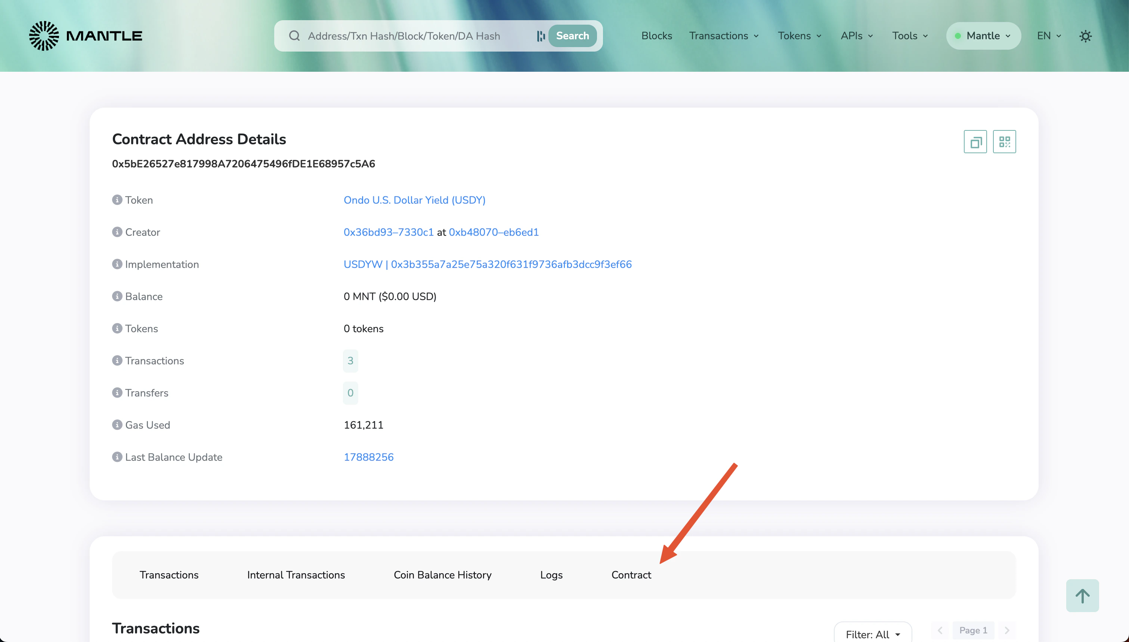Select the Logs tab
The height and width of the screenshot is (642, 1129).
click(x=551, y=575)
